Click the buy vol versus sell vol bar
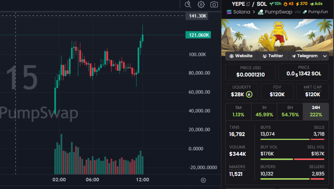Screen dimensions: 334x189 (292, 159)
